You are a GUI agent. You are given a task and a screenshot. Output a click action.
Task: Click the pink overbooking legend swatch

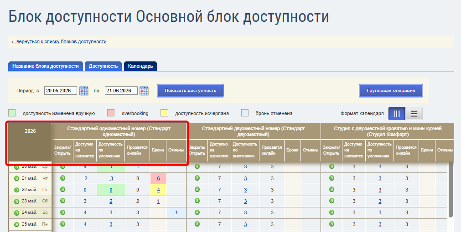(x=110, y=113)
